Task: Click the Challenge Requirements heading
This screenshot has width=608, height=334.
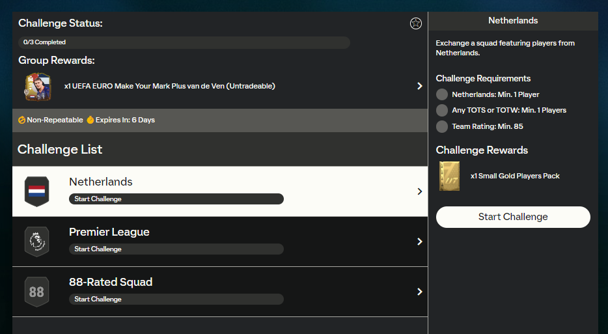Action: [x=483, y=78]
